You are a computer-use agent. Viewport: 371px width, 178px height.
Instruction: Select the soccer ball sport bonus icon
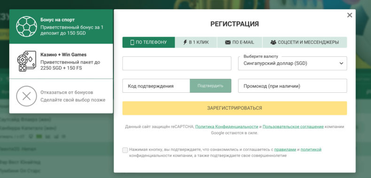coord(26,26)
